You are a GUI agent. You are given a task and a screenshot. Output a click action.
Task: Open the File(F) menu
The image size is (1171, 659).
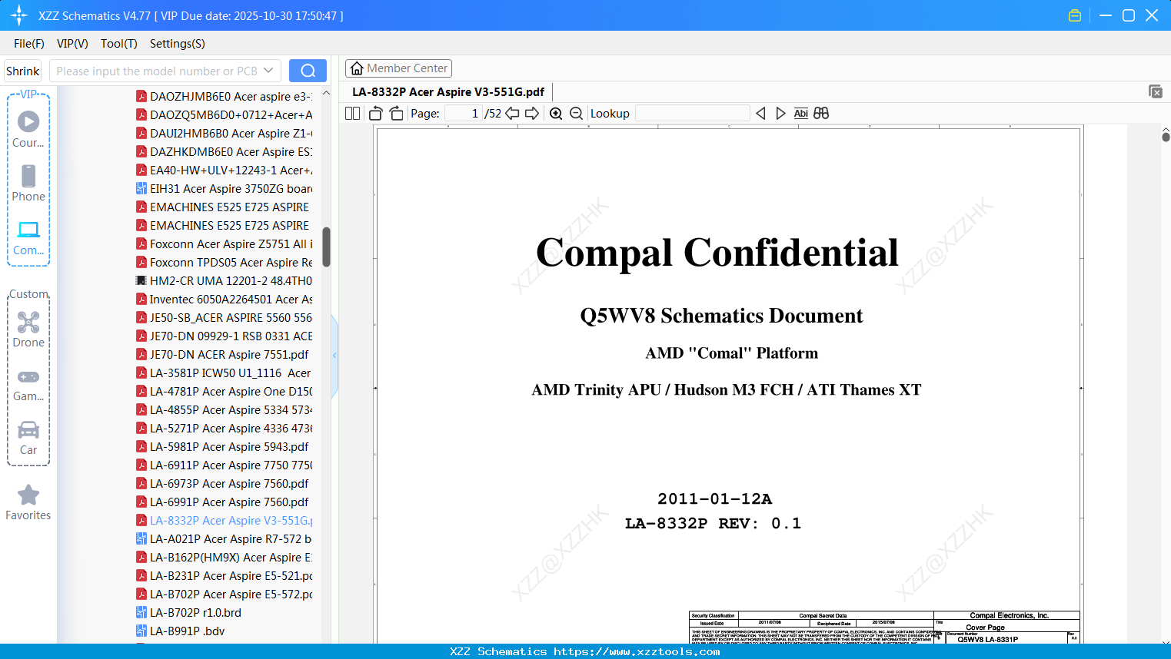(29, 44)
